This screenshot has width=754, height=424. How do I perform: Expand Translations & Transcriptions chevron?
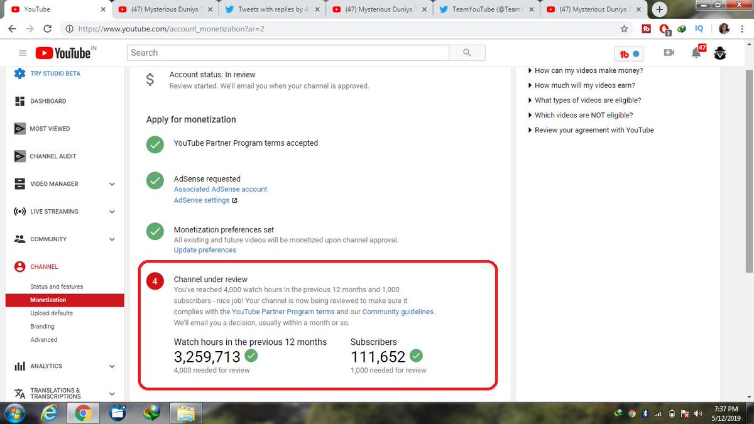point(112,394)
